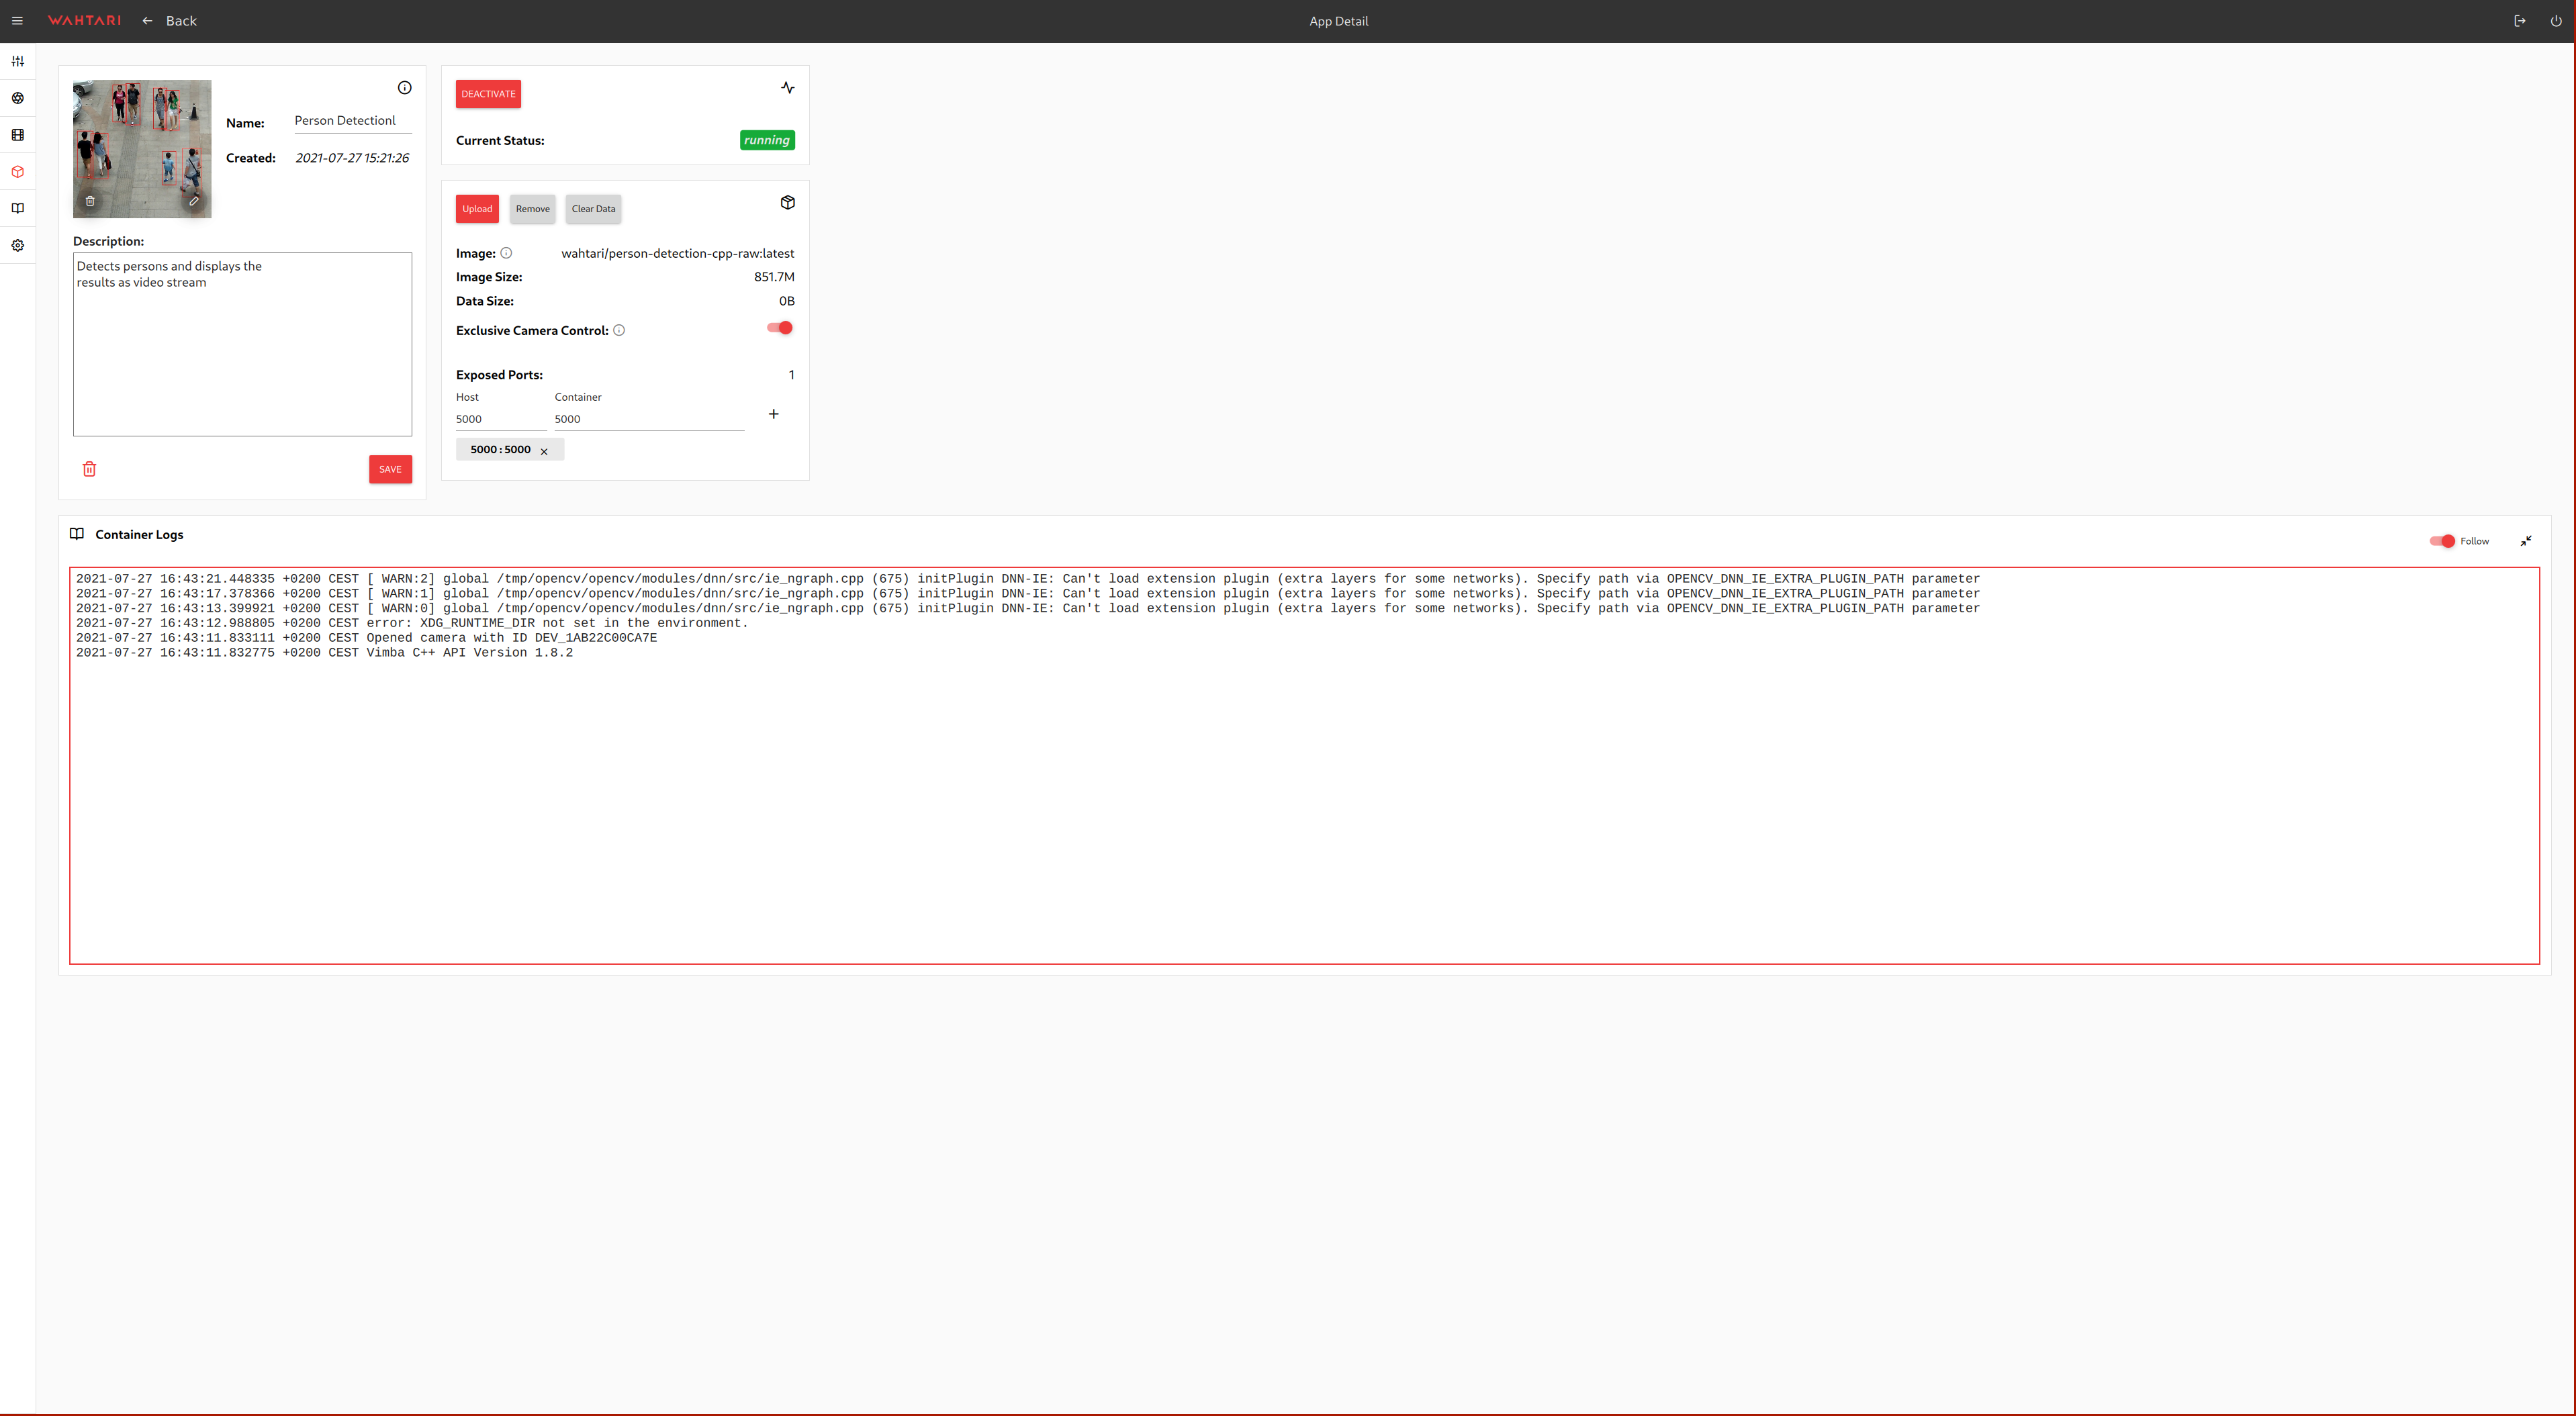Click the green running status badge
Image resolution: width=2576 pixels, height=1416 pixels.
pos(767,140)
